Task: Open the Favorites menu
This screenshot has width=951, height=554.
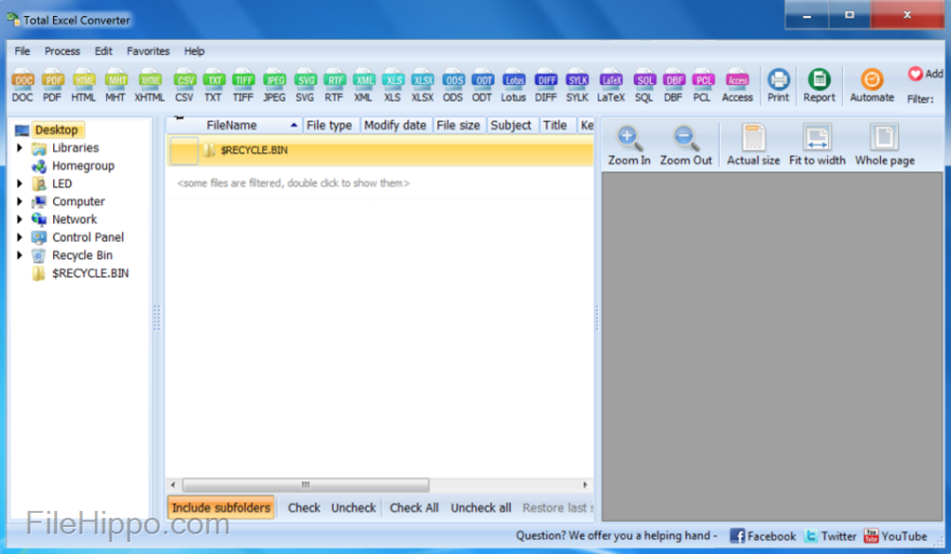Action: pos(148,51)
